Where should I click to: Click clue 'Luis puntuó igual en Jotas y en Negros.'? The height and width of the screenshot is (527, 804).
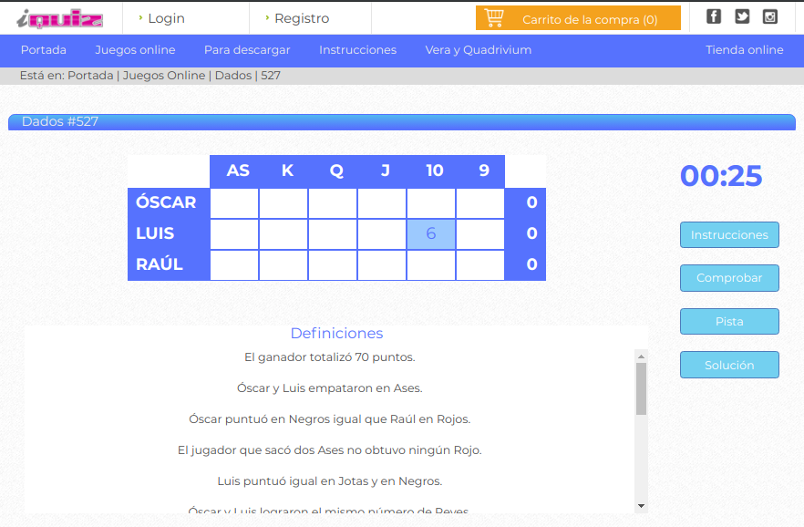click(x=330, y=480)
